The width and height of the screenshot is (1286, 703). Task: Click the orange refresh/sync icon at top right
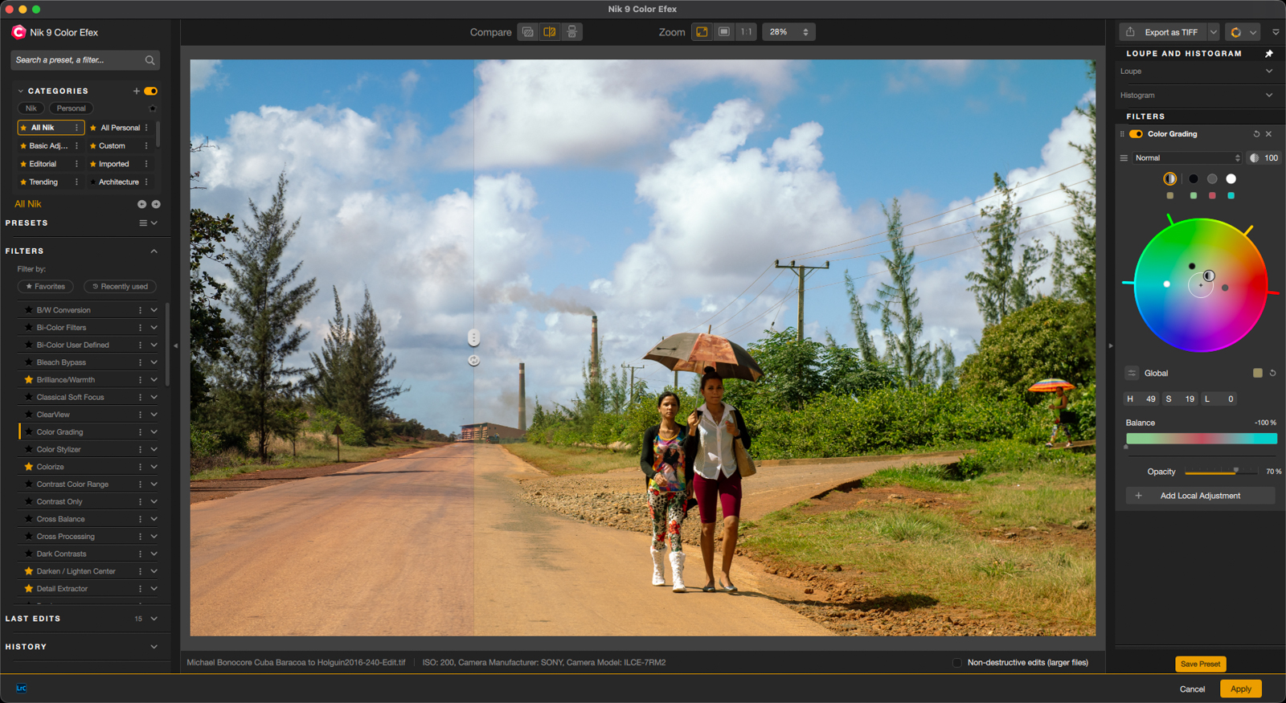tap(1236, 32)
